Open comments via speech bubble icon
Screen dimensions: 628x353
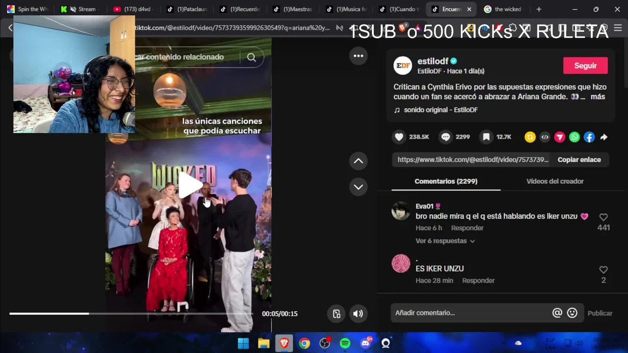click(445, 137)
